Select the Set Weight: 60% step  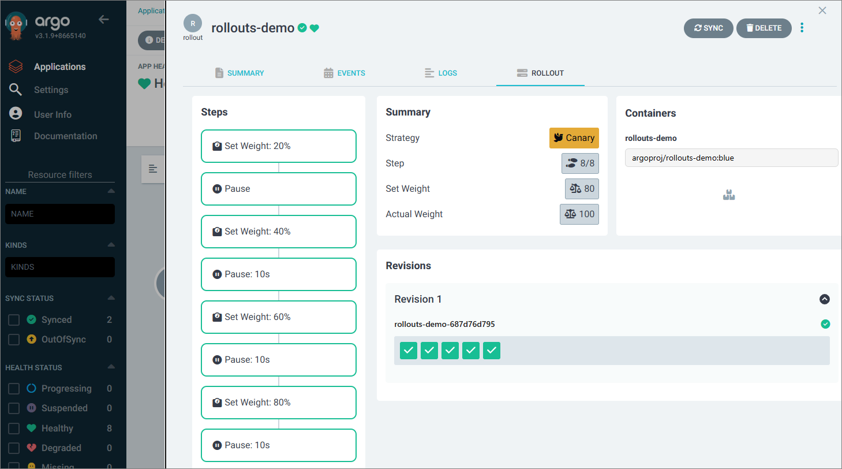[279, 317]
